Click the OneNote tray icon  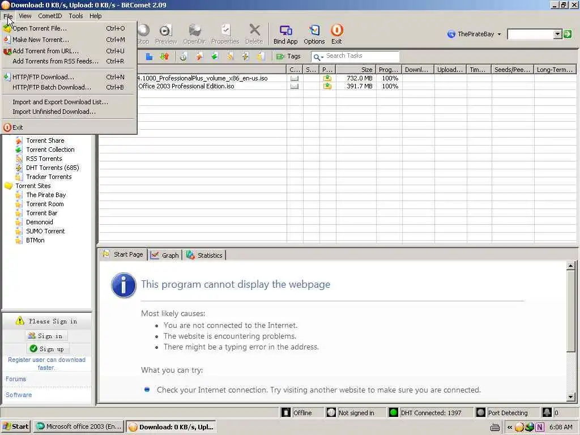tap(540, 427)
